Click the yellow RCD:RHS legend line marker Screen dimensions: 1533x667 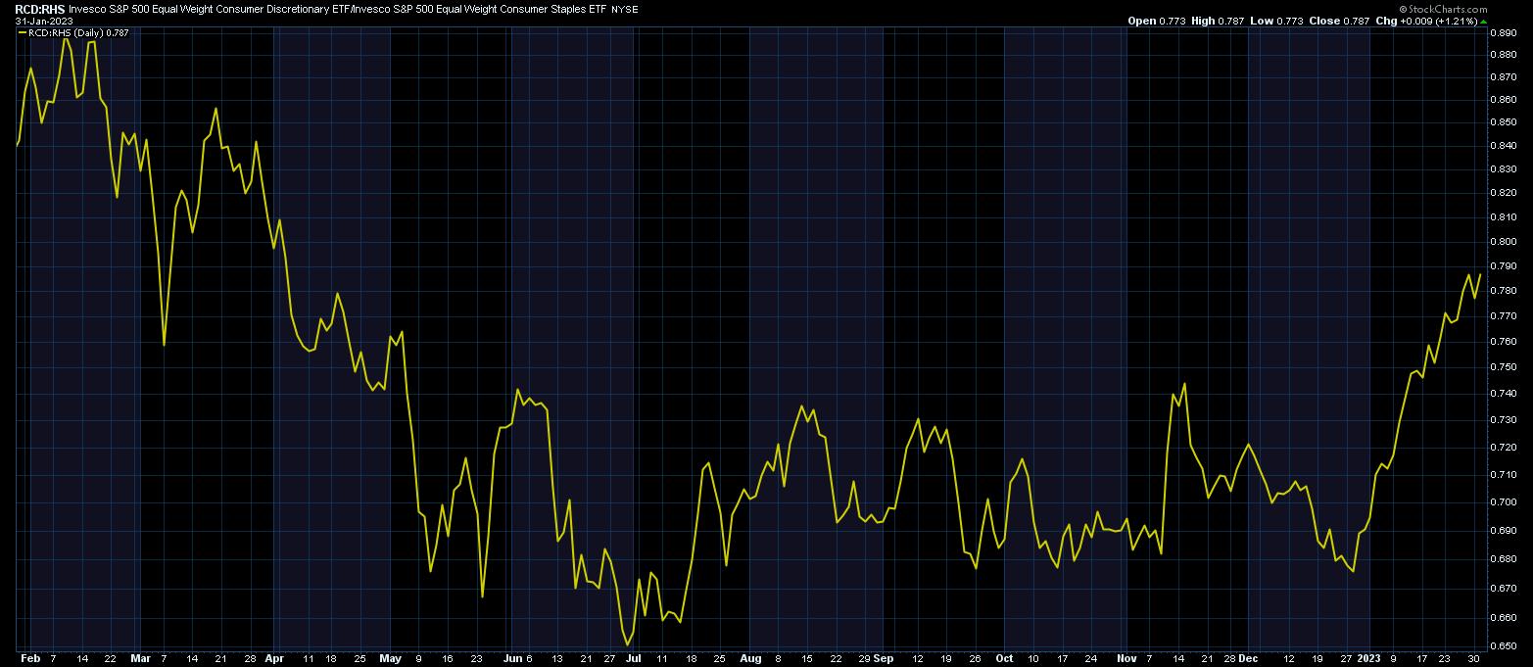click(23, 31)
